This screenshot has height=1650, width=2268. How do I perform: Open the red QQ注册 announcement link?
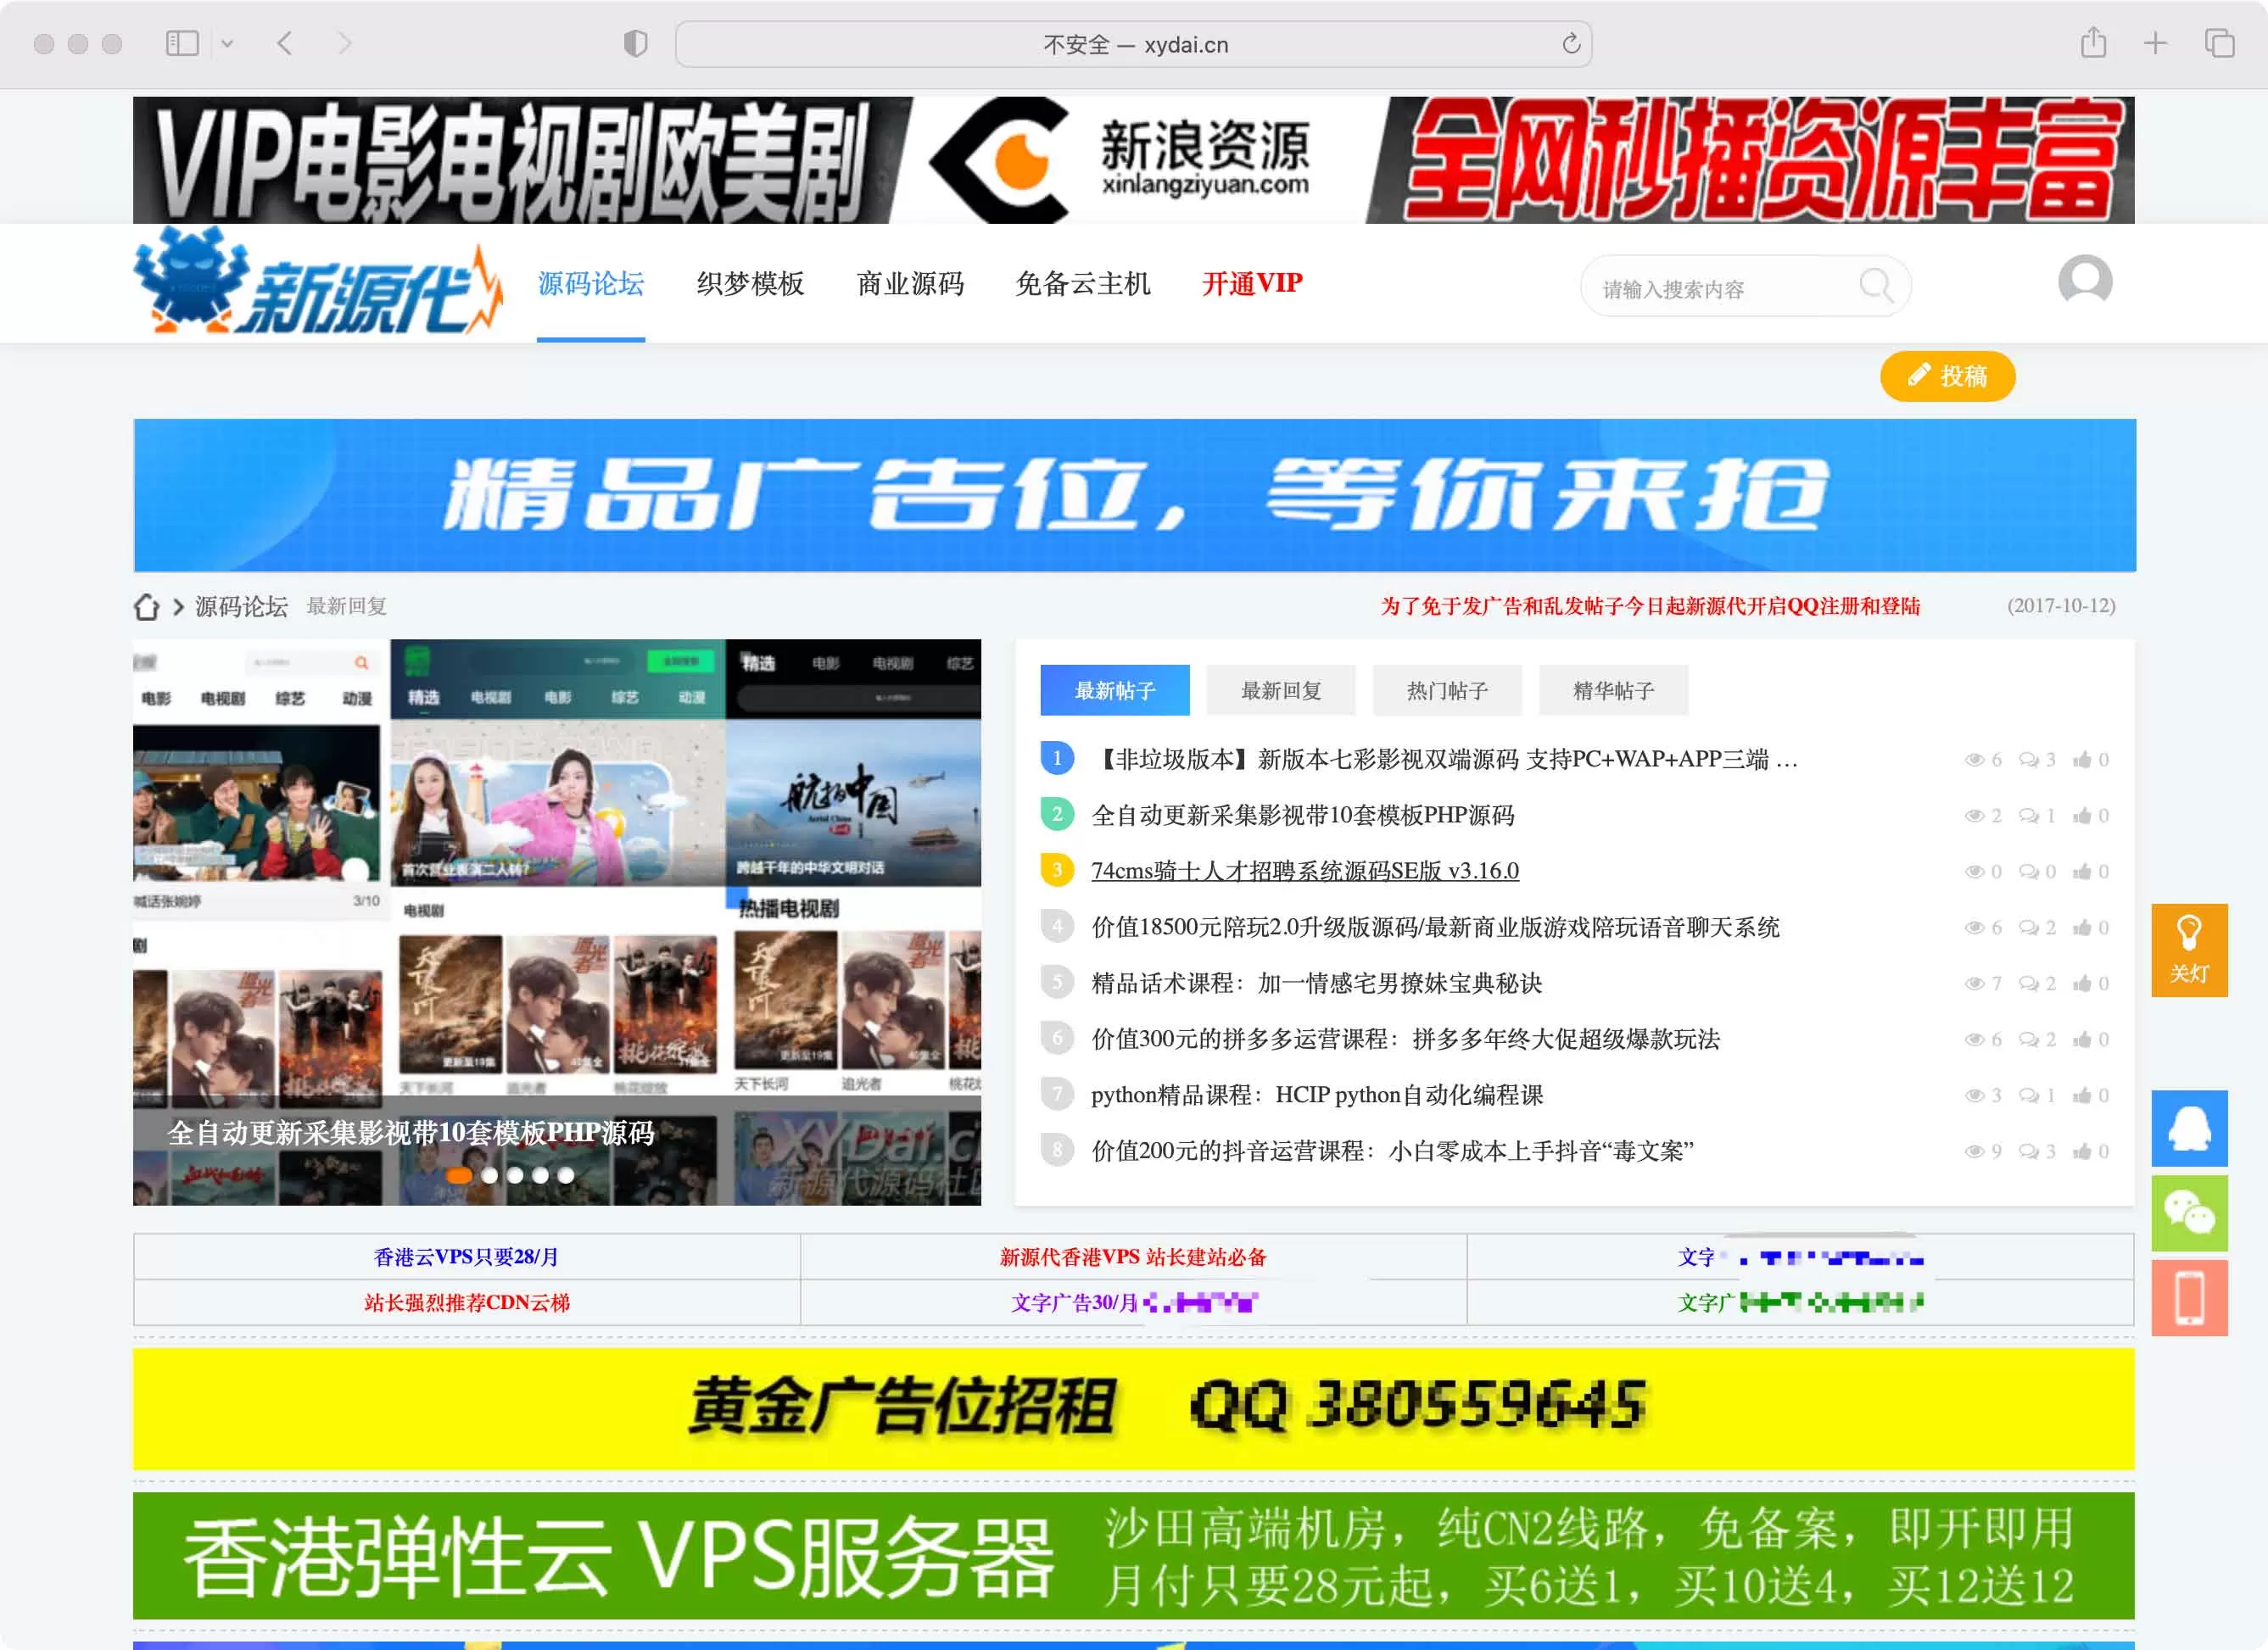[x=1650, y=605]
